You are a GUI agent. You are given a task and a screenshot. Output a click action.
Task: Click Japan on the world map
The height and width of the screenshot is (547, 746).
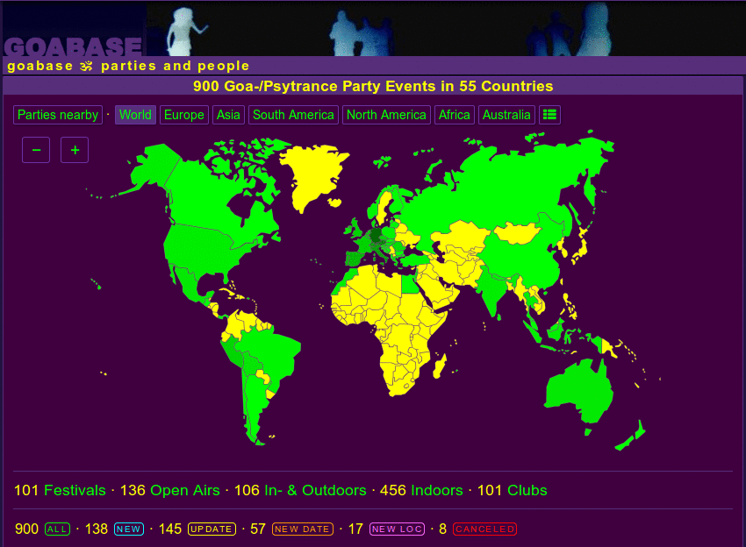point(581,247)
